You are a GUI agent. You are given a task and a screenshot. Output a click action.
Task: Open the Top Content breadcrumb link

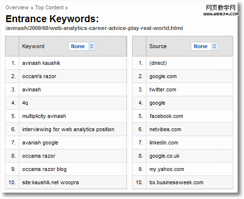(49, 7)
